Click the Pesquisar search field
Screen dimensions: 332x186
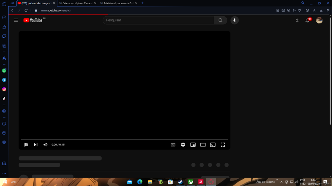158,20
